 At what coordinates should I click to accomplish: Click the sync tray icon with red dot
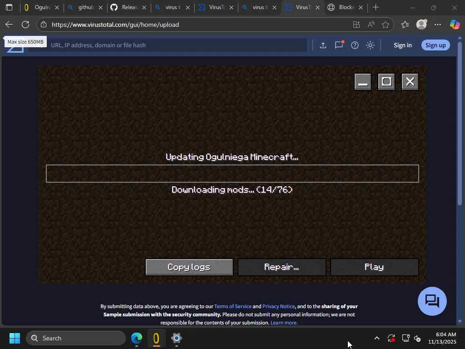click(391, 338)
